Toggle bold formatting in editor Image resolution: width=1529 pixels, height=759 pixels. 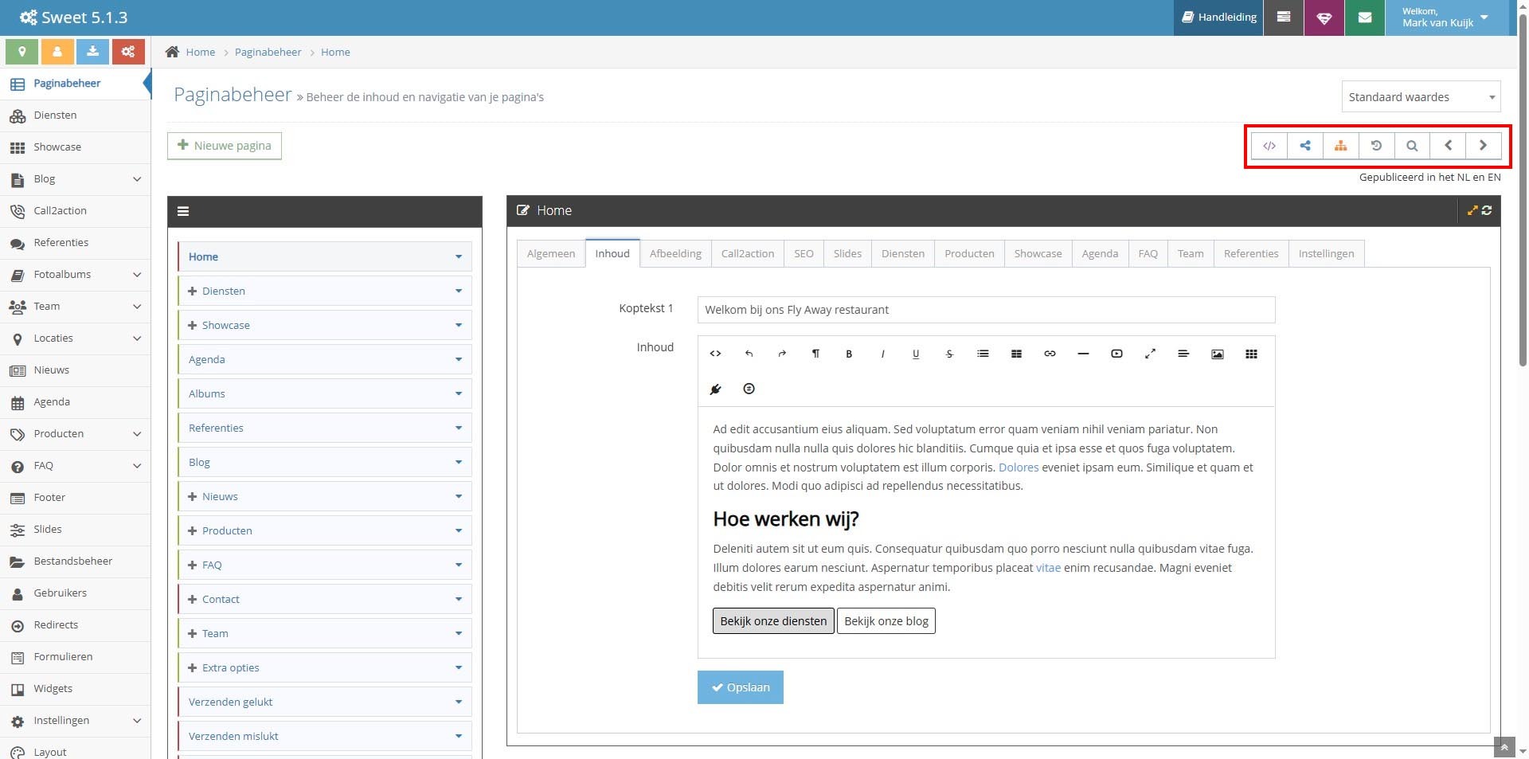tap(849, 354)
